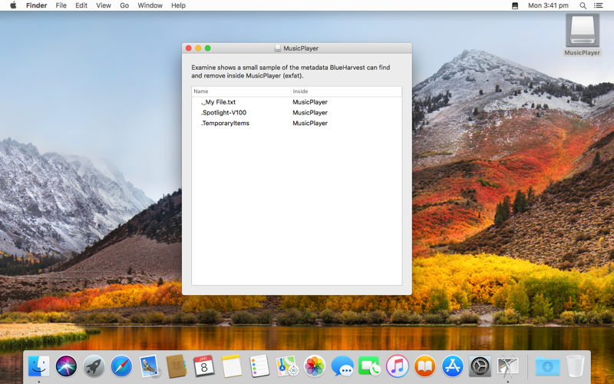Screen dimensions: 614x384
Task: Open the Apple menu
Action: tap(13, 5)
